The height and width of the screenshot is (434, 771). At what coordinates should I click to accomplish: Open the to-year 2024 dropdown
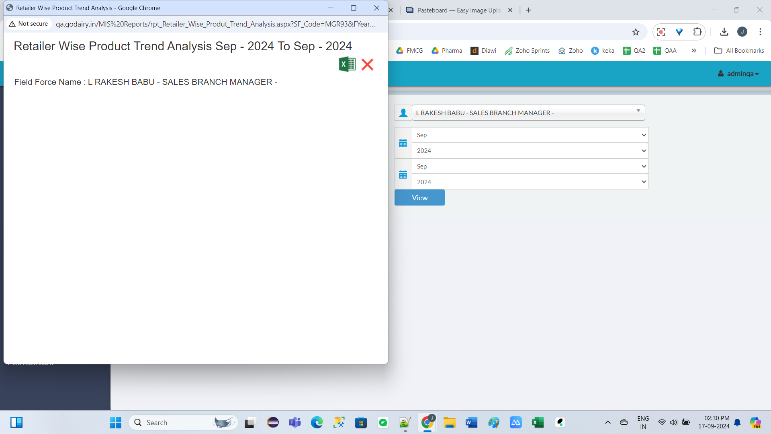click(x=530, y=182)
